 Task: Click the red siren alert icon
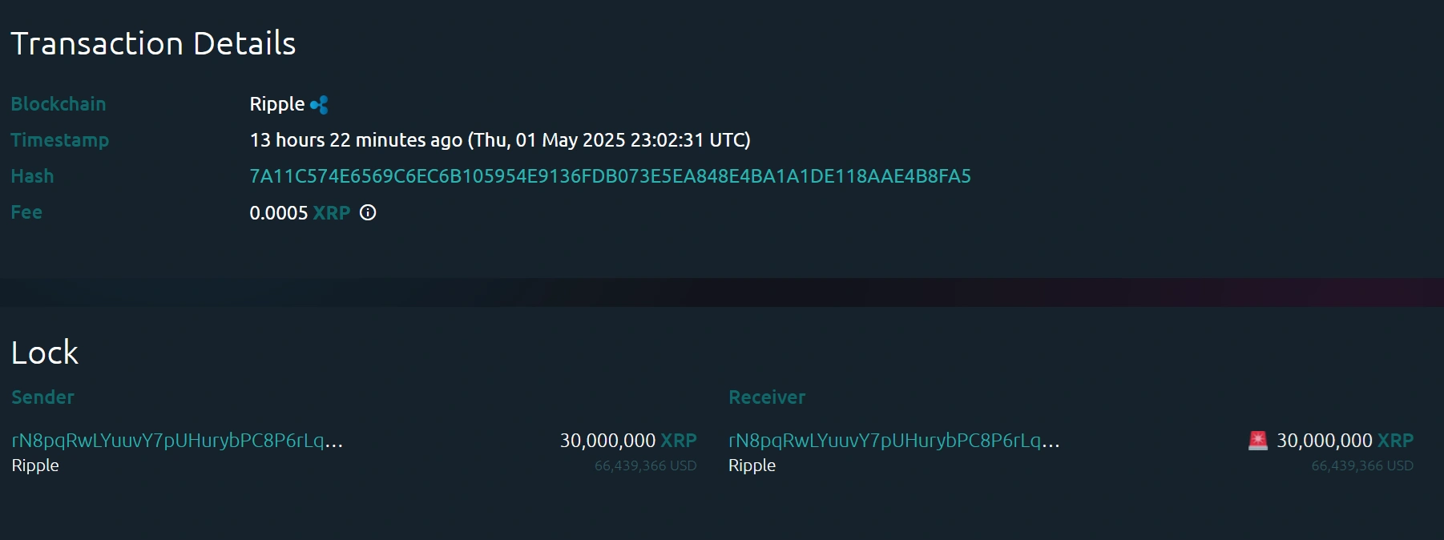[x=1257, y=441]
